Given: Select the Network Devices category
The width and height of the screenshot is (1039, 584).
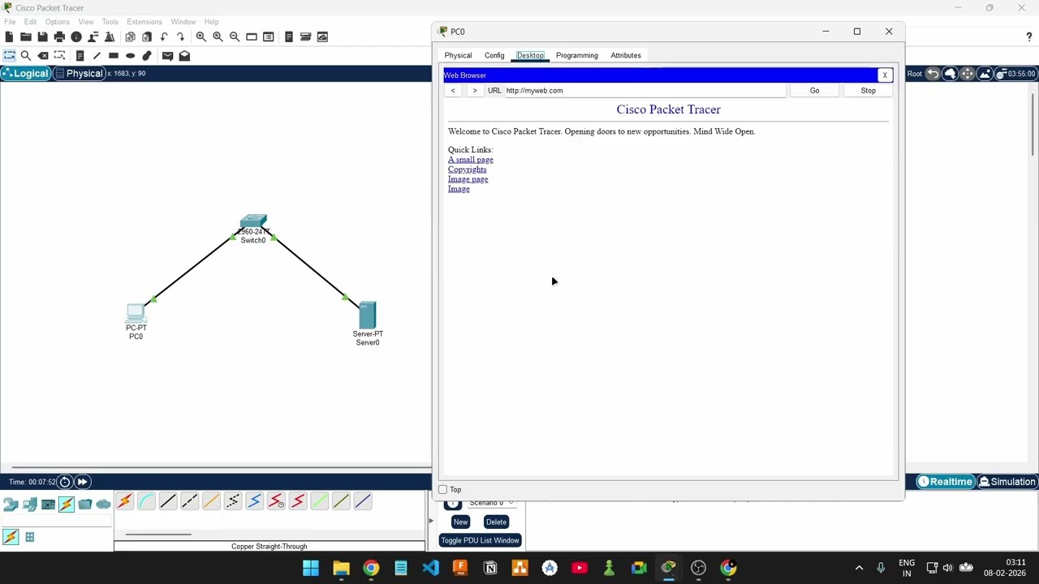Looking at the screenshot, I should [11, 505].
